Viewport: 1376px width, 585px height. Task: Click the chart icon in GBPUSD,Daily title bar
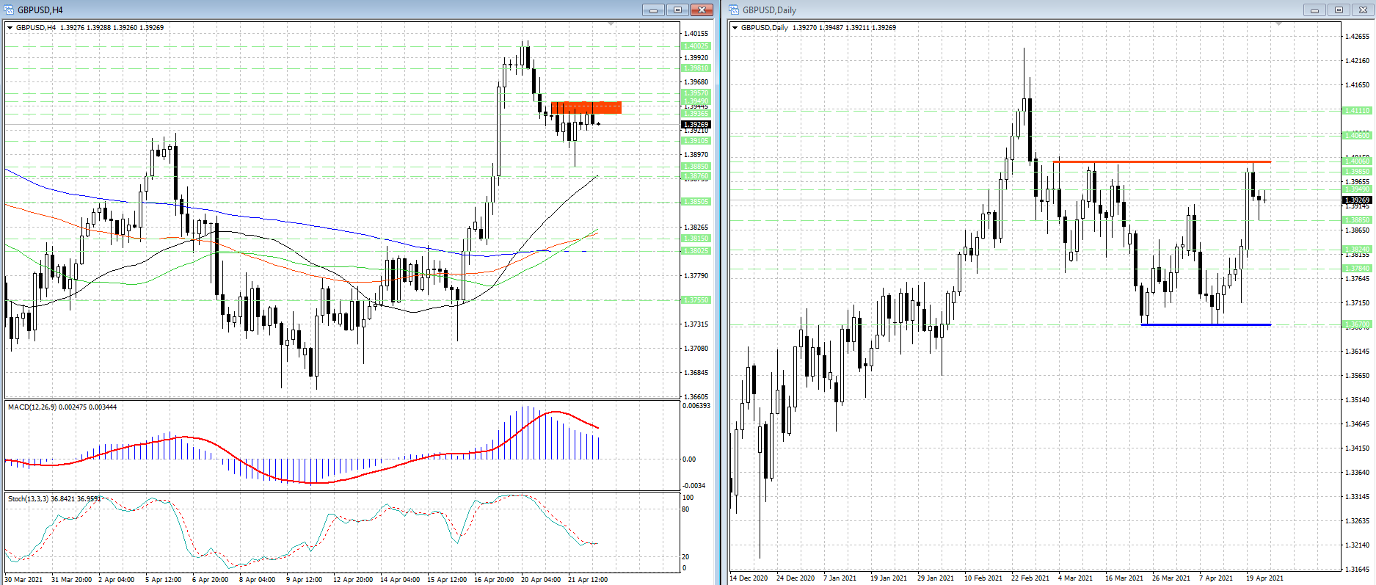click(734, 10)
